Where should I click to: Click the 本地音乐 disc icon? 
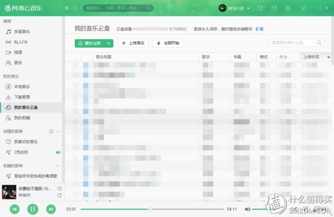(x=8, y=87)
